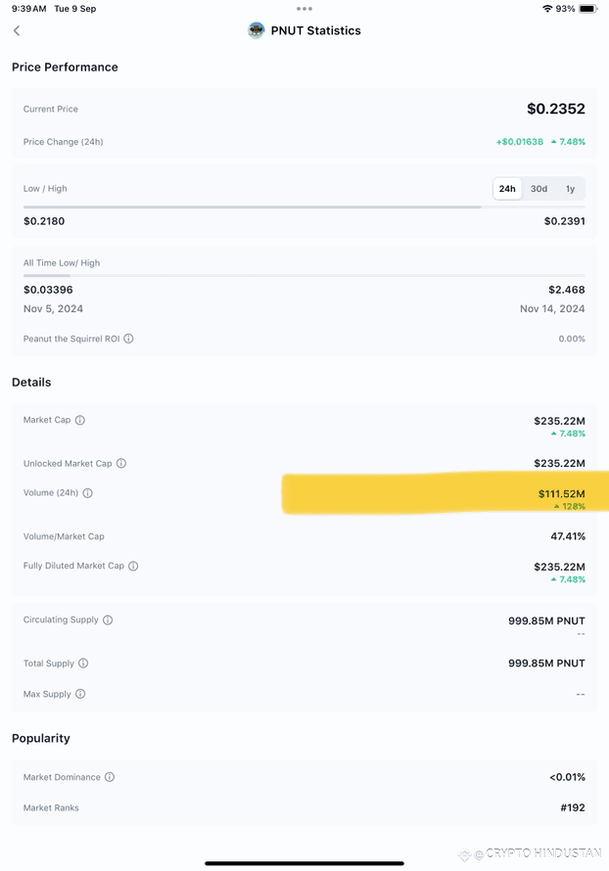Tap the All Time Low/High progress bar
Viewport: 609px width, 871px height.
(304, 275)
